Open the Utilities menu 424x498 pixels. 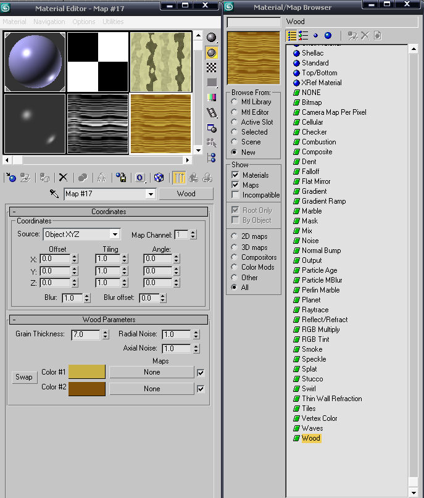pyautogui.click(x=113, y=22)
